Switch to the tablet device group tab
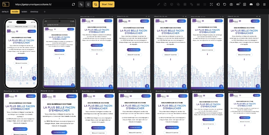The height and width of the screenshot is (135, 269). click(x=24, y=12)
